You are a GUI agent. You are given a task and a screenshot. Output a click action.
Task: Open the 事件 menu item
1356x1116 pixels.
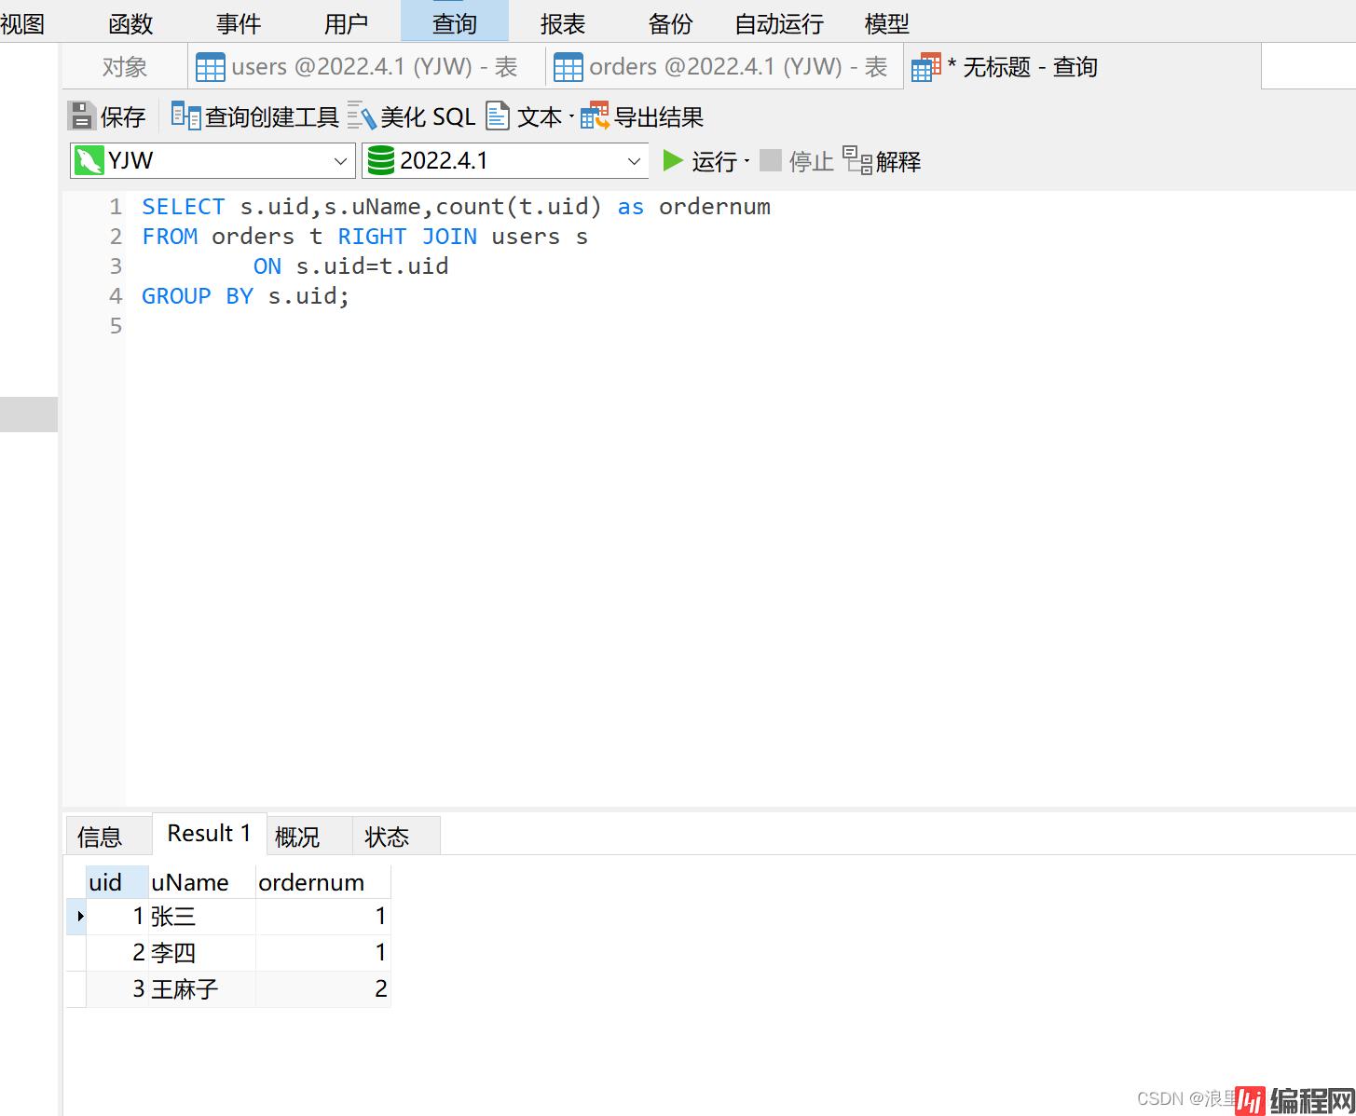tap(239, 24)
